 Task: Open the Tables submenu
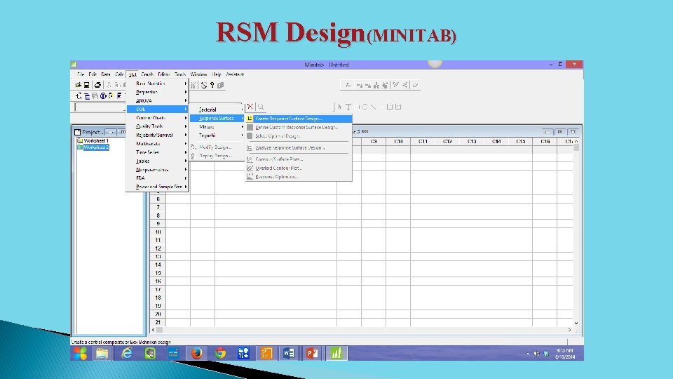158,161
